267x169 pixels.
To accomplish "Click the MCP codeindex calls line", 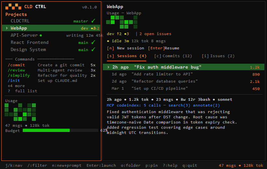I will [x=163, y=105].
